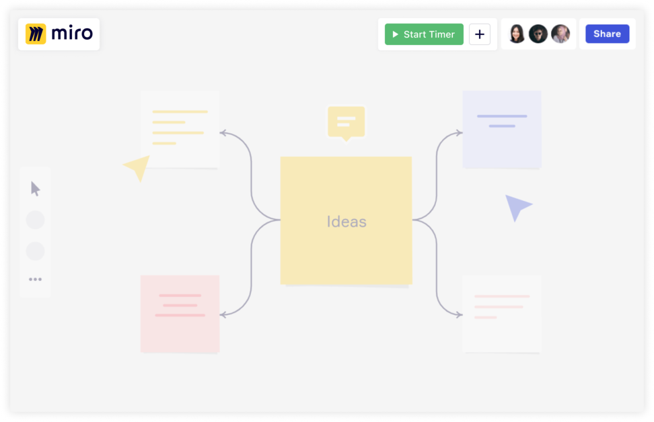The image size is (654, 422).
Task: Start the timer
Action: pyautogui.click(x=423, y=34)
